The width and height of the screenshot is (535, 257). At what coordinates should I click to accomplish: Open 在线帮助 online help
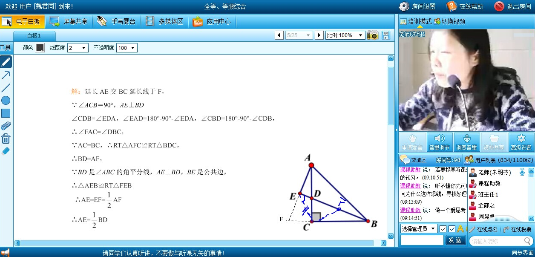point(465,6)
